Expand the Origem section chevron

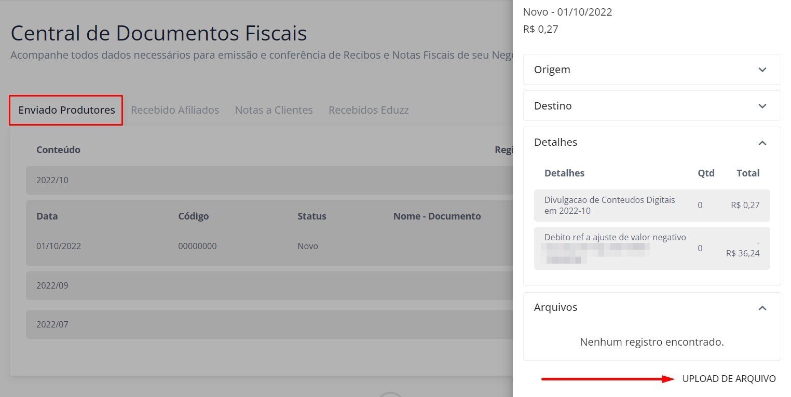point(762,70)
